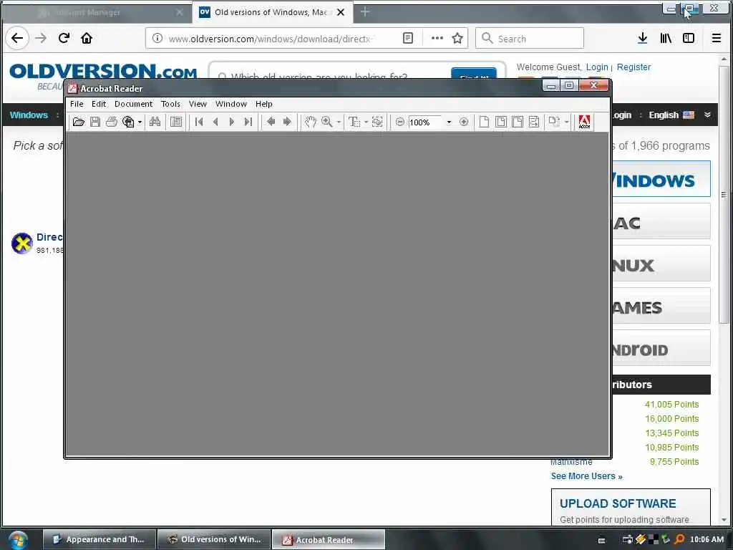The height and width of the screenshot is (550, 733).
Task: Toggle the Show/Hide Navigation Pane icon
Action: [176, 122]
